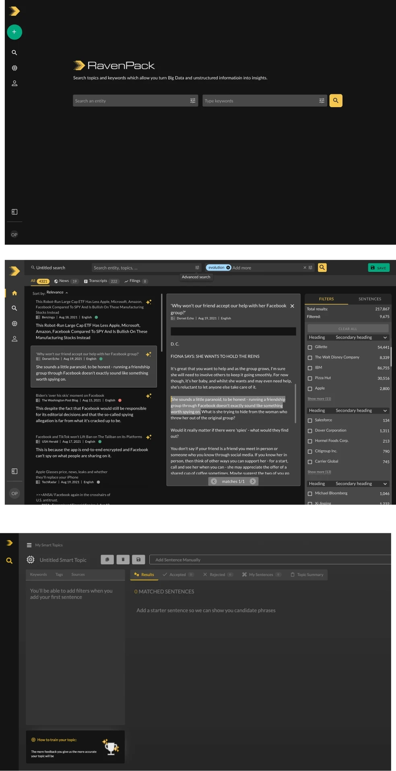Expand Show more (11) companies
The image size is (396, 771).
click(x=319, y=399)
